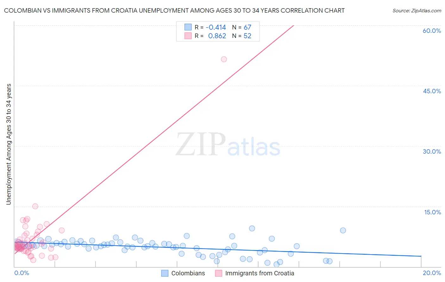Click the rightmost blue point near 9%
Viewport: 445px width, 282px height.
(343, 230)
